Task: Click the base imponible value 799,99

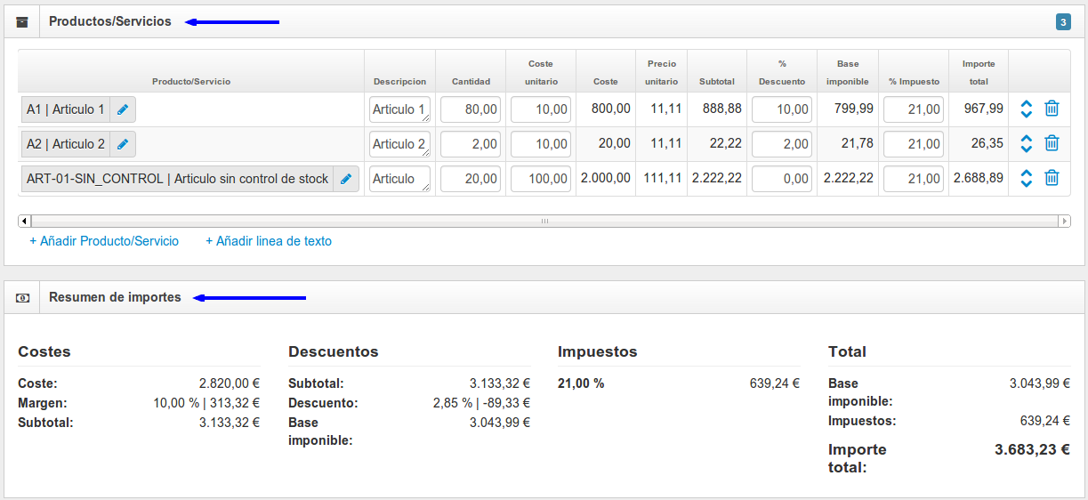Action: point(852,109)
